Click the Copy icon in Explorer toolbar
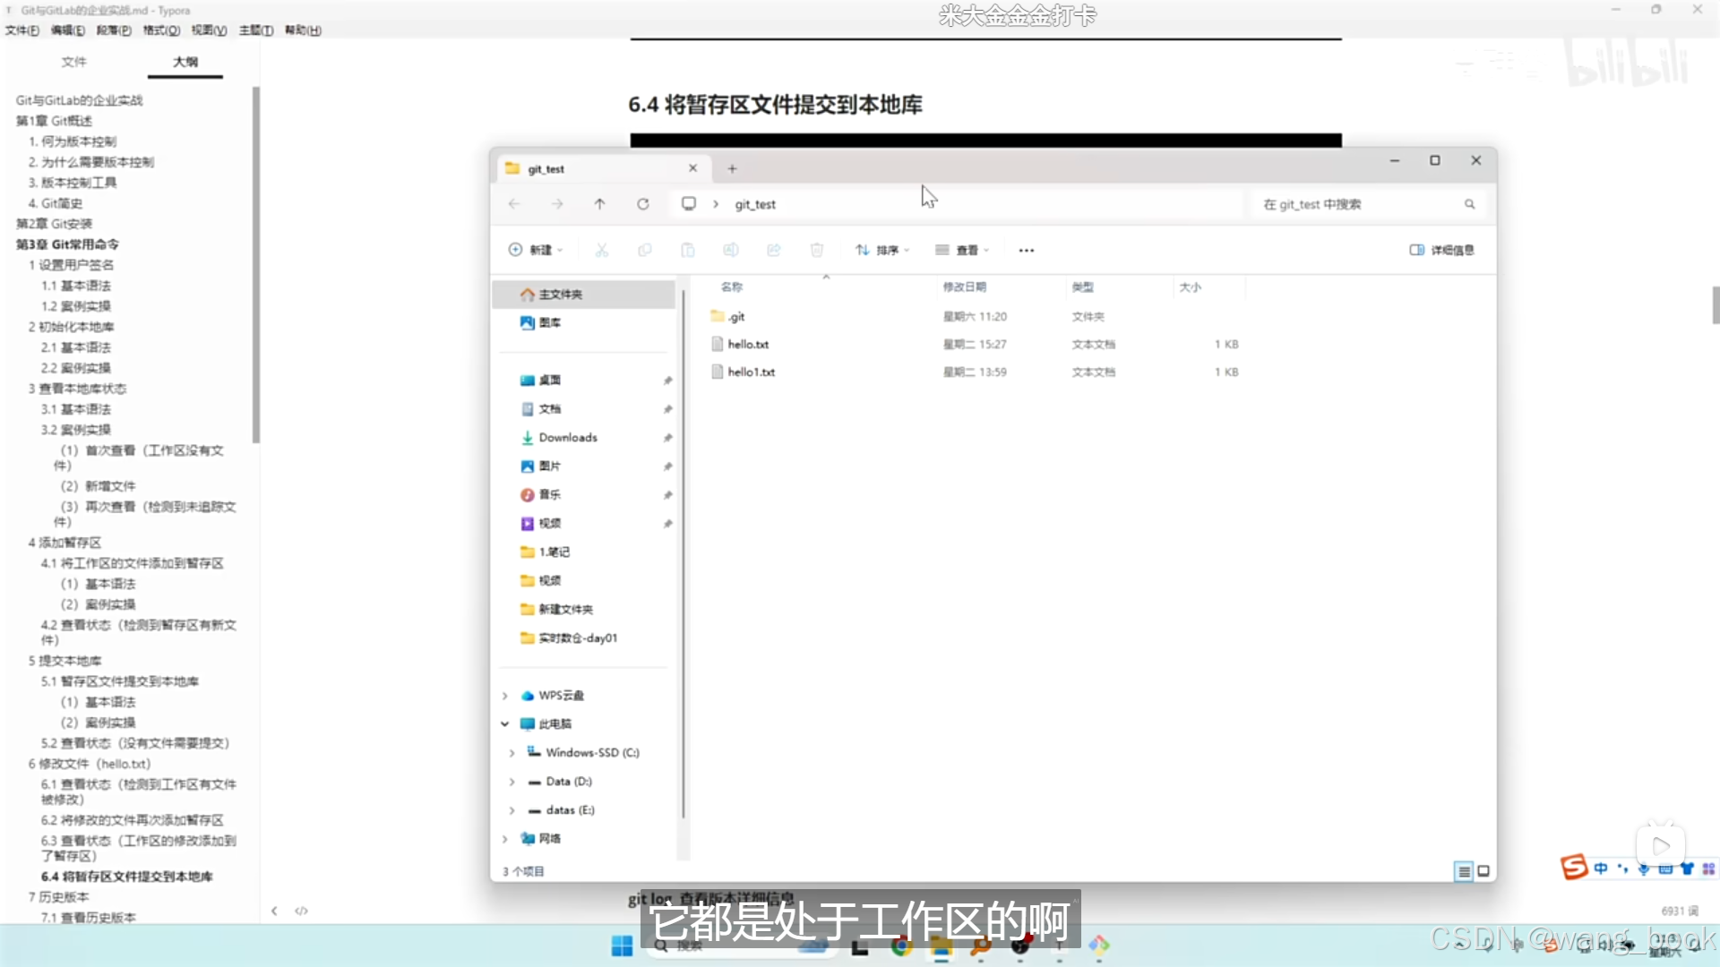 click(645, 251)
